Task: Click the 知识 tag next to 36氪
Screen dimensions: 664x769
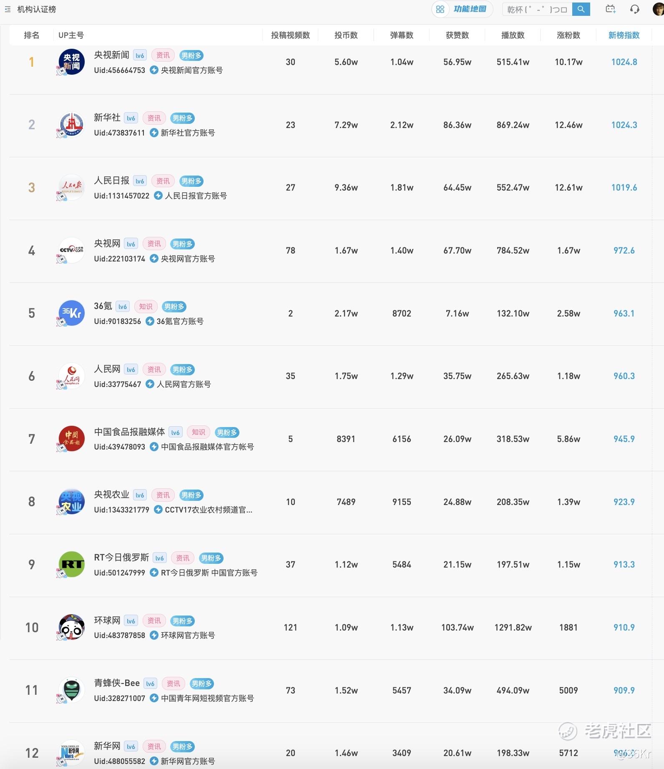Action: [x=146, y=307]
